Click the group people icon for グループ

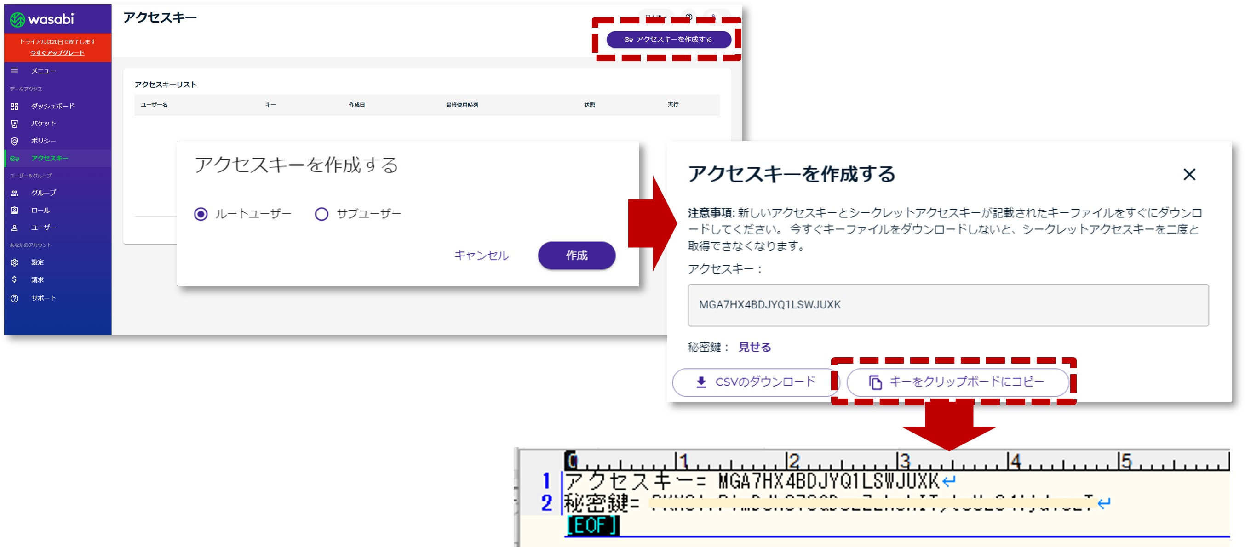(15, 193)
